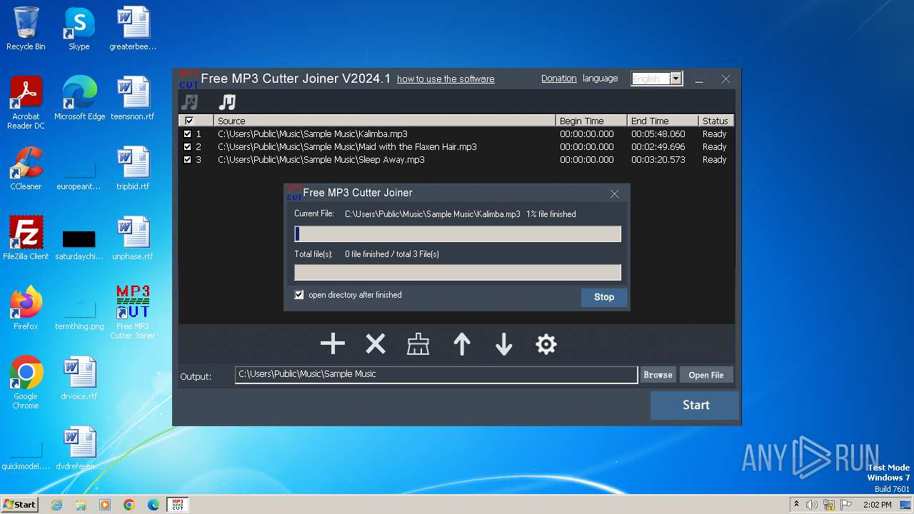Move selected file up with arrow
The height and width of the screenshot is (514, 914).
coord(462,345)
